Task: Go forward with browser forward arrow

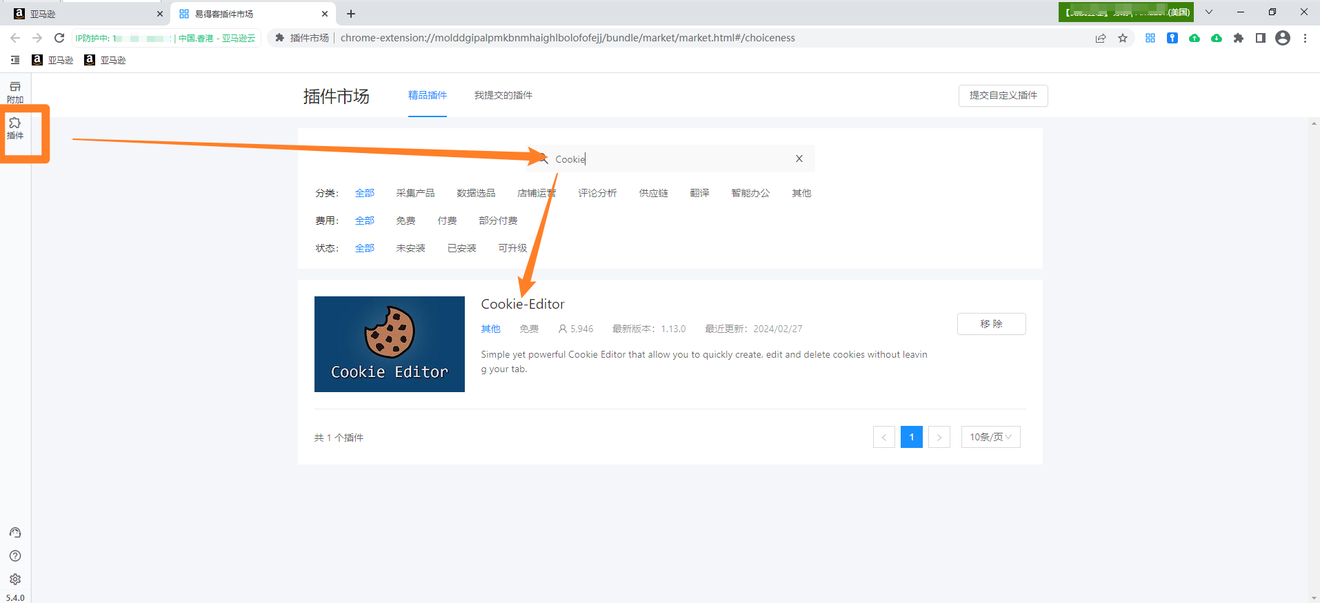Action: (37, 38)
